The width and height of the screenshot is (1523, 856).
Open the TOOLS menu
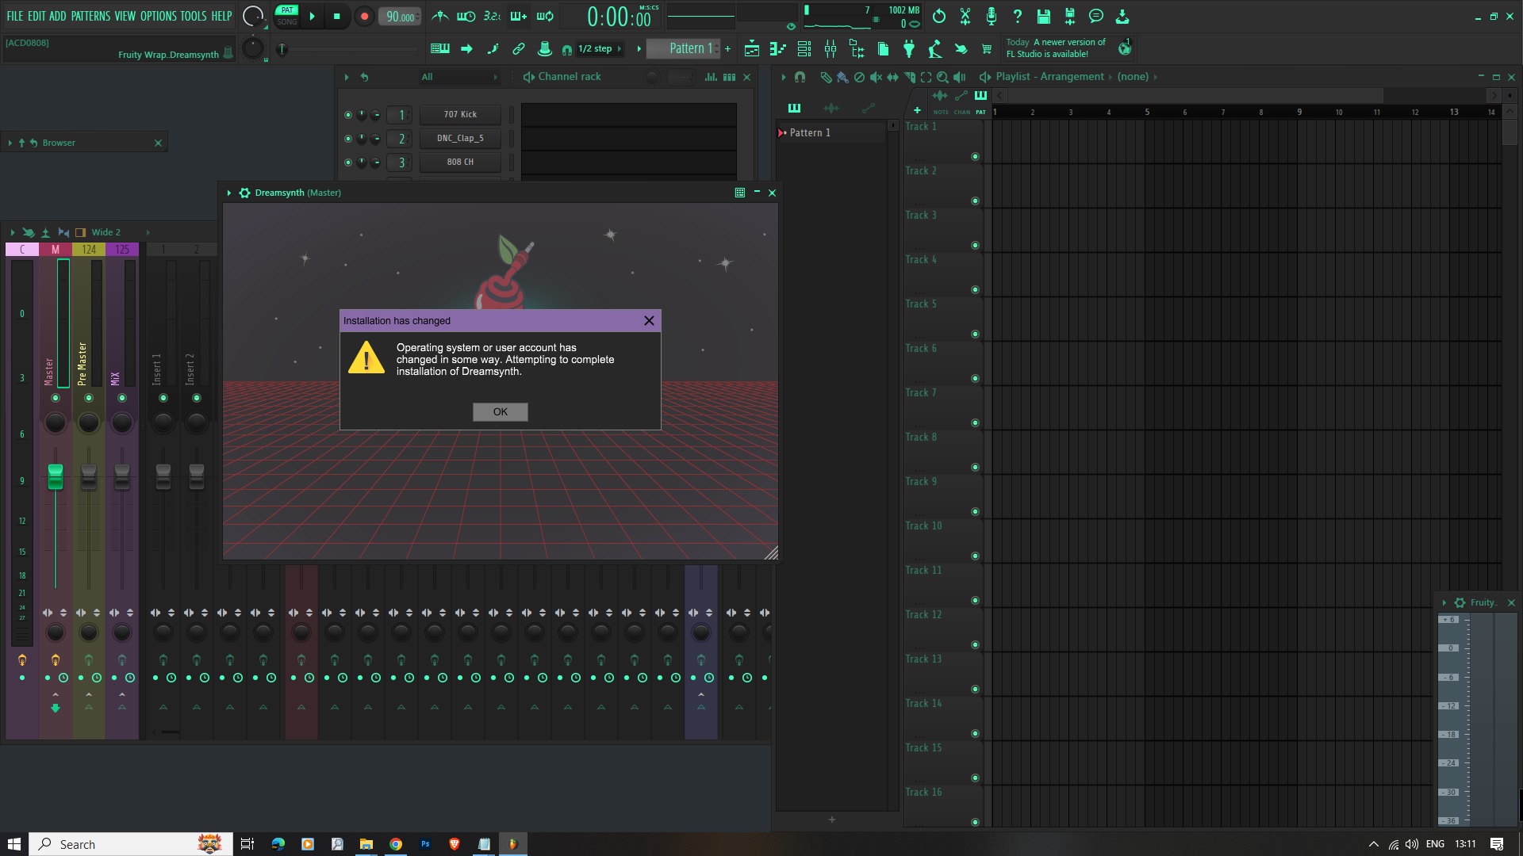pos(193,16)
